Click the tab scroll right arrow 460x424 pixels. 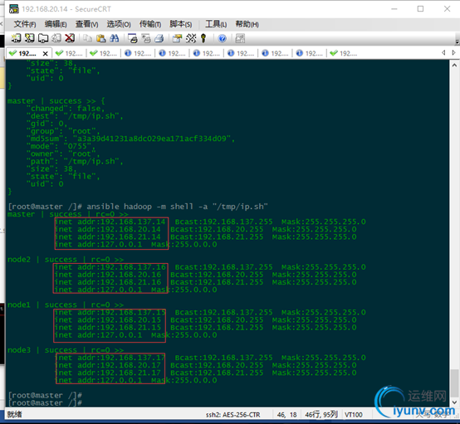pyautogui.click(x=453, y=53)
